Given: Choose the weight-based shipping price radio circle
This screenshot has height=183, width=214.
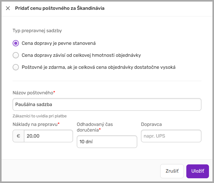Looking at the screenshot, I should [x=16, y=55].
